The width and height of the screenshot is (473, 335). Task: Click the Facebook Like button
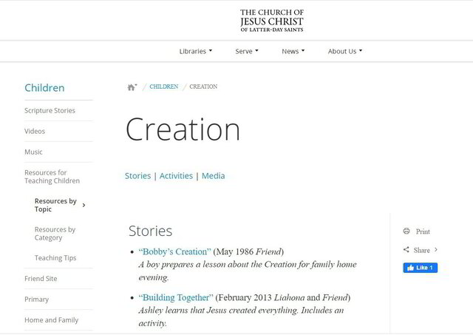tap(421, 268)
